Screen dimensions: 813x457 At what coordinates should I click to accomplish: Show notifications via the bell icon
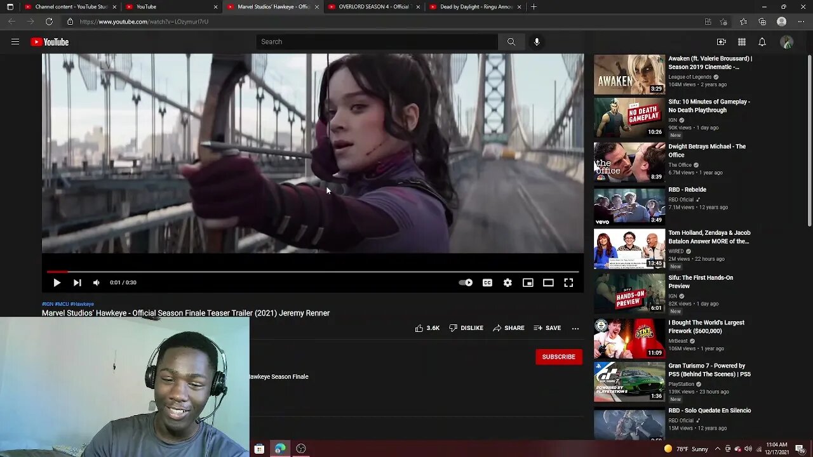(x=762, y=42)
